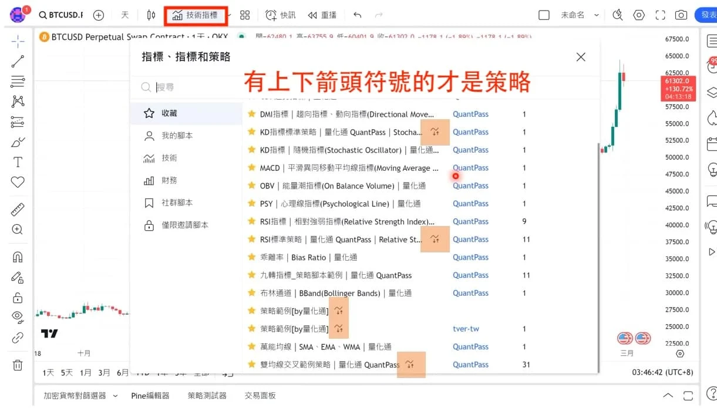Toggle favorite star for MACD indicator
Viewport: 717px width, 408px height.
pyautogui.click(x=251, y=168)
